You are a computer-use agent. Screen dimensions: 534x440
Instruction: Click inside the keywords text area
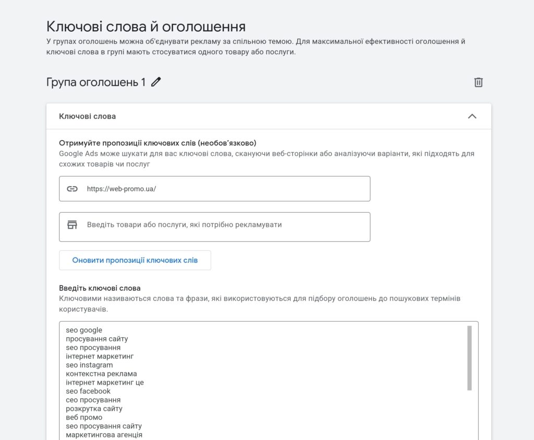[x=261, y=381]
